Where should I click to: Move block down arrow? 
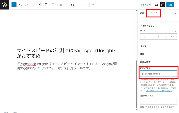click(x=46, y=6)
